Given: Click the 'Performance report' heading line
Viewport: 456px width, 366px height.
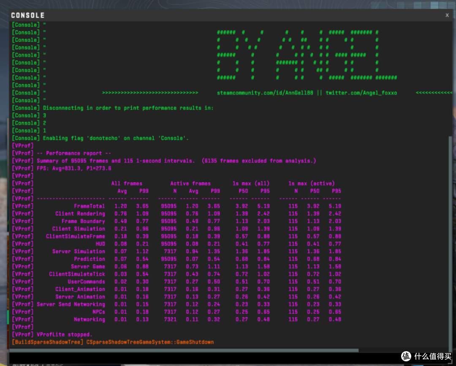Looking at the screenshot, I should coord(74,153).
